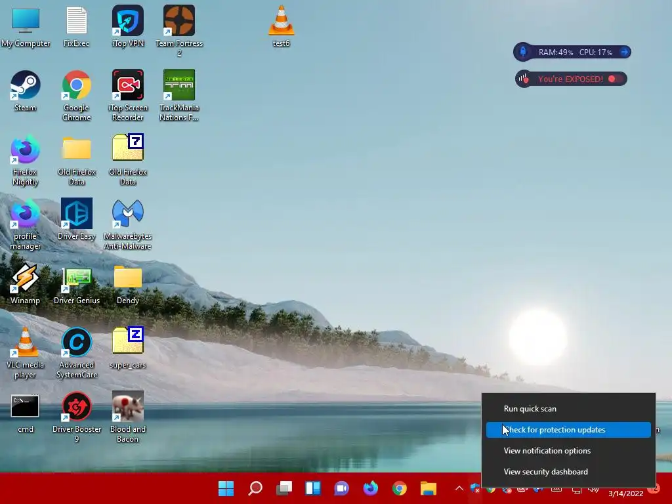Viewport: 672px width, 504px height.
Task: Open File Explorer from the taskbar
Action: pos(429,488)
